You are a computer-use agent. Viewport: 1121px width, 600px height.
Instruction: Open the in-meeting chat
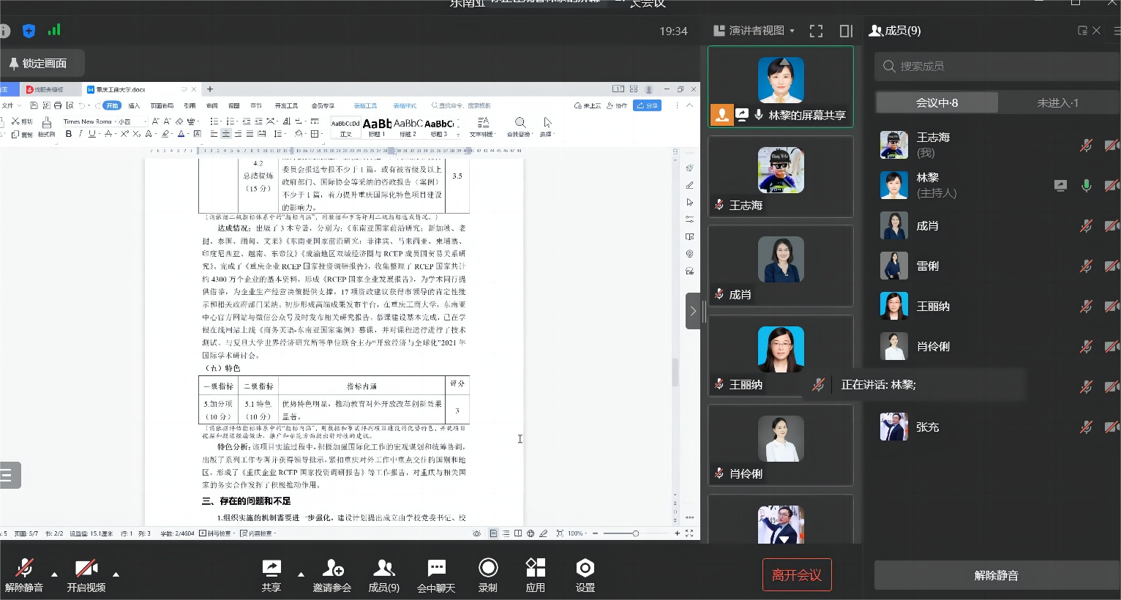point(436,575)
